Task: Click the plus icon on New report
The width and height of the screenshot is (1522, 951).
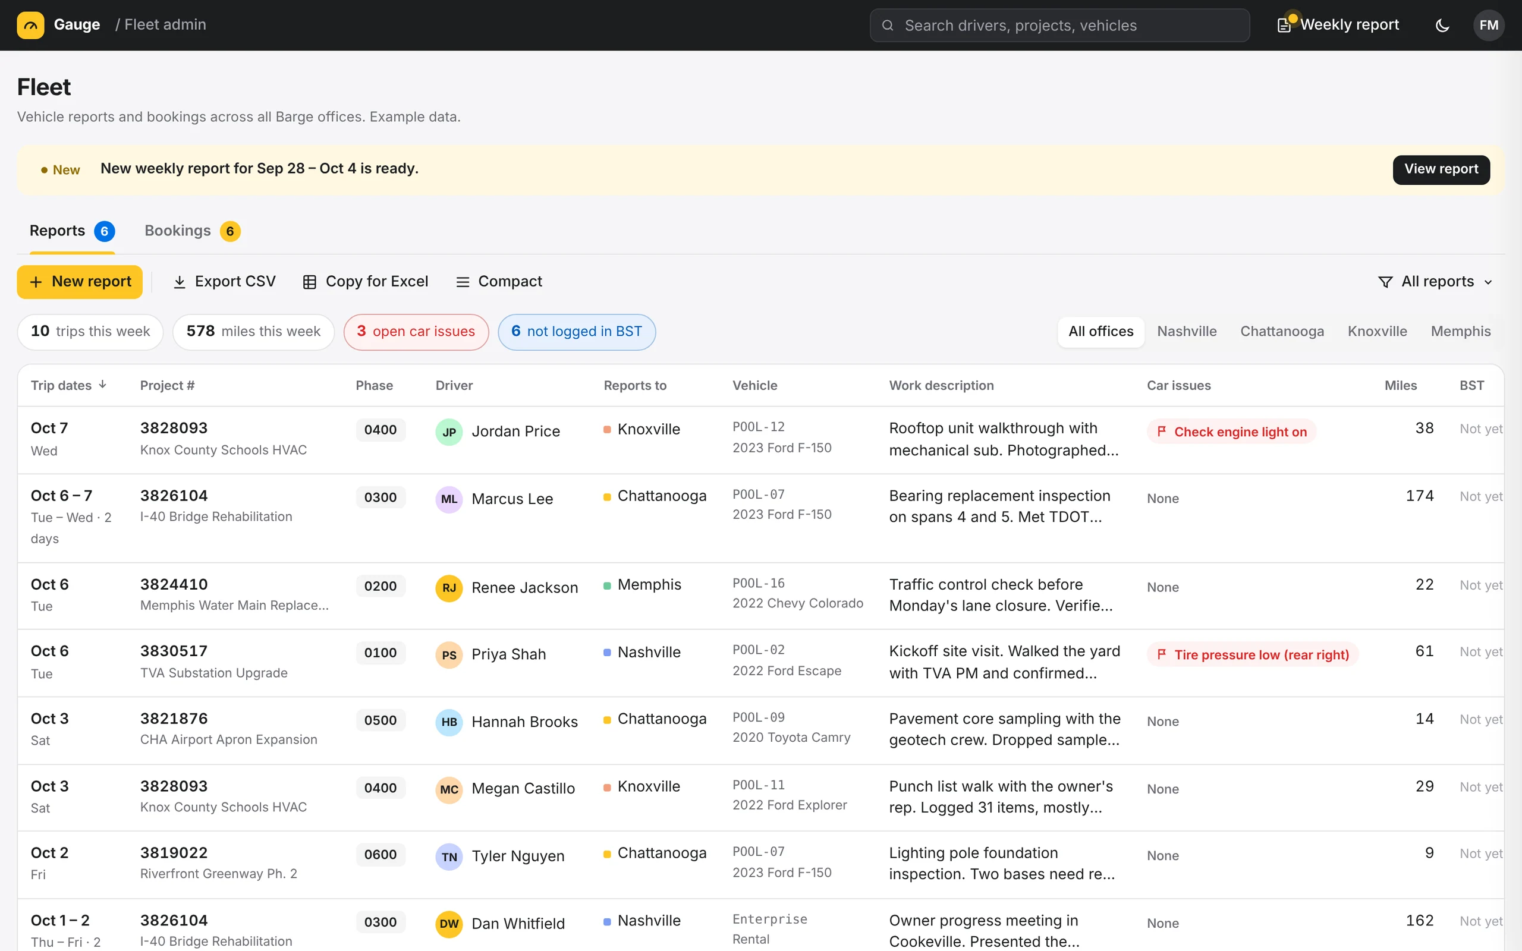Action: pyautogui.click(x=36, y=282)
